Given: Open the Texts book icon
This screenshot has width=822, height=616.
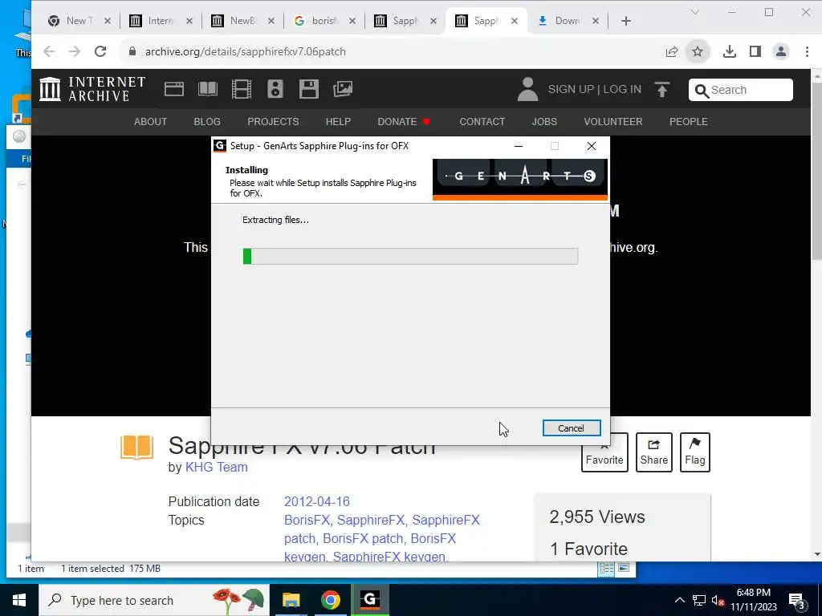Looking at the screenshot, I should (208, 89).
